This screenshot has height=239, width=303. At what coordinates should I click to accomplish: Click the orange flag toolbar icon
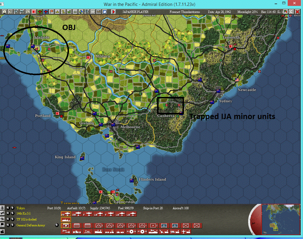point(52,12)
